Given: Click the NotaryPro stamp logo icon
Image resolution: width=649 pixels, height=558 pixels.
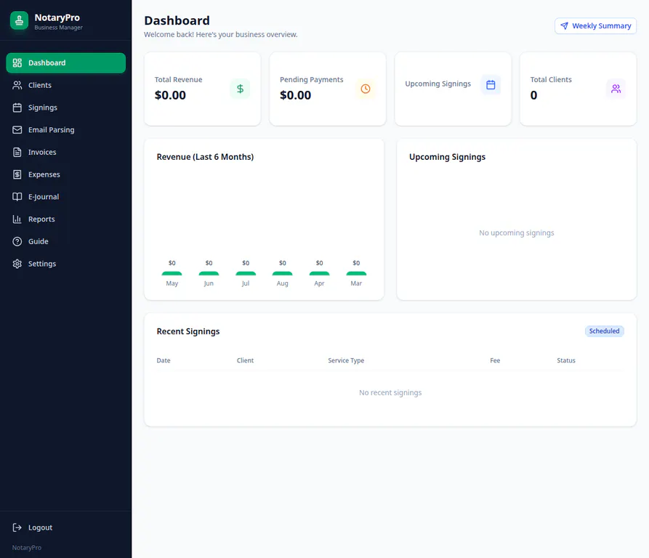Looking at the screenshot, I should point(19,20).
